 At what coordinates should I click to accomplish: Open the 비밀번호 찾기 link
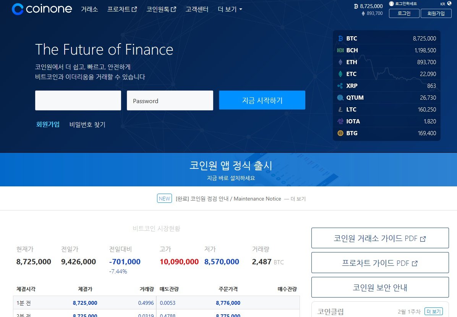87,125
